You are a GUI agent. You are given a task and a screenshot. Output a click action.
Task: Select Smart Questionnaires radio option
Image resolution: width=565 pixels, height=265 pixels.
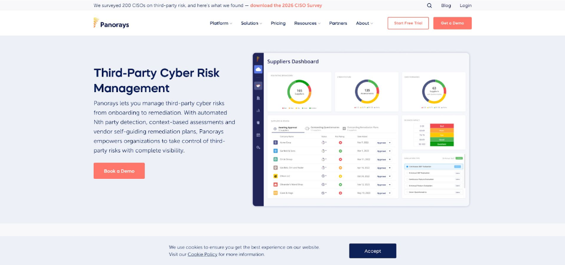click(407, 192)
